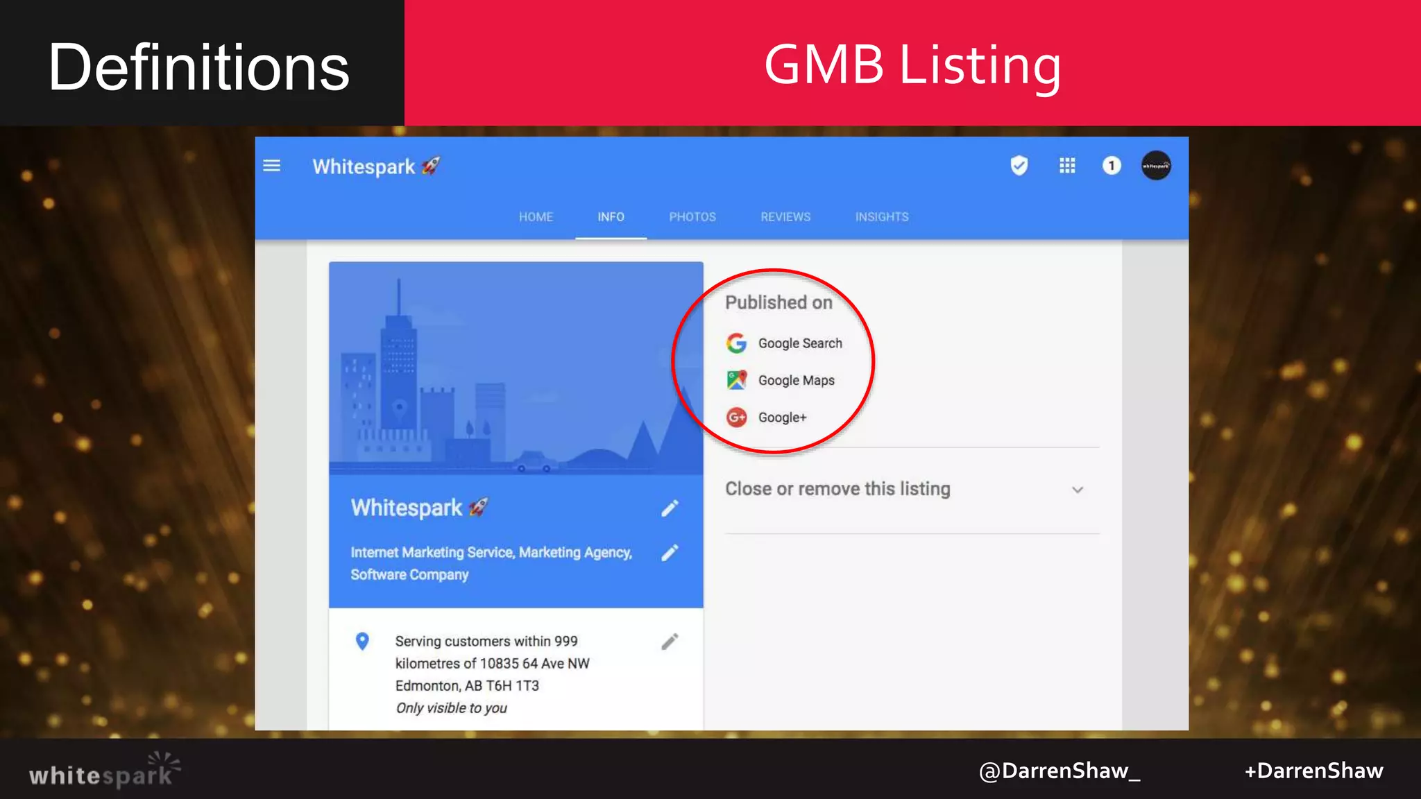Click the Google Maps pin icon
The width and height of the screenshot is (1421, 799).
[736, 380]
